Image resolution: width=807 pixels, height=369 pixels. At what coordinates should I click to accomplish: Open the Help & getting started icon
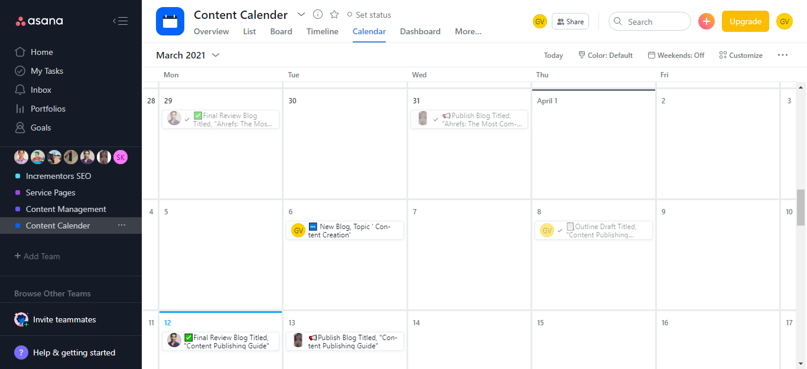pos(21,352)
